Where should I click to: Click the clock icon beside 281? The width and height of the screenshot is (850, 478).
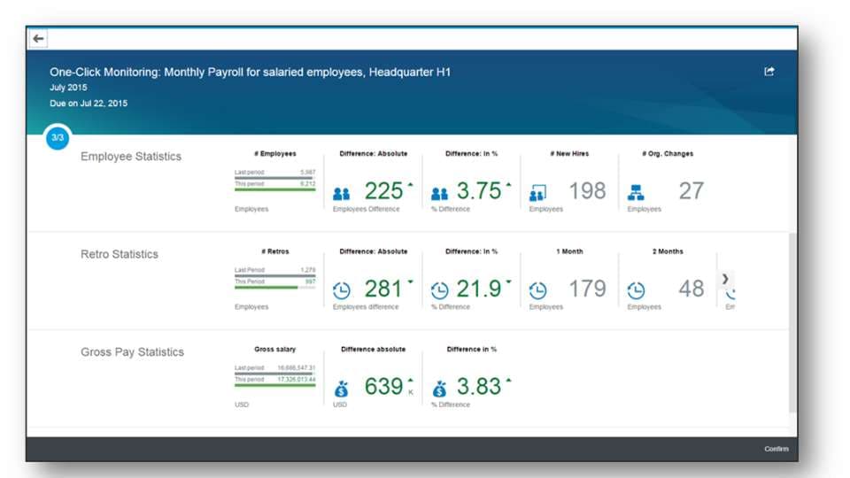coord(342,290)
